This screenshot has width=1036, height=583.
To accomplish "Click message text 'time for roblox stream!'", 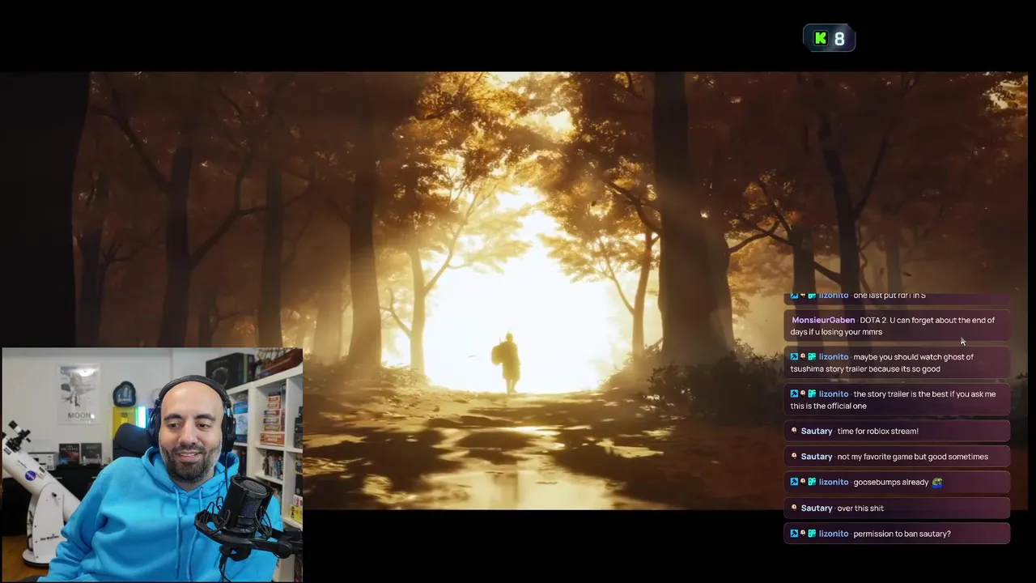I will click(x=877, y=431).
